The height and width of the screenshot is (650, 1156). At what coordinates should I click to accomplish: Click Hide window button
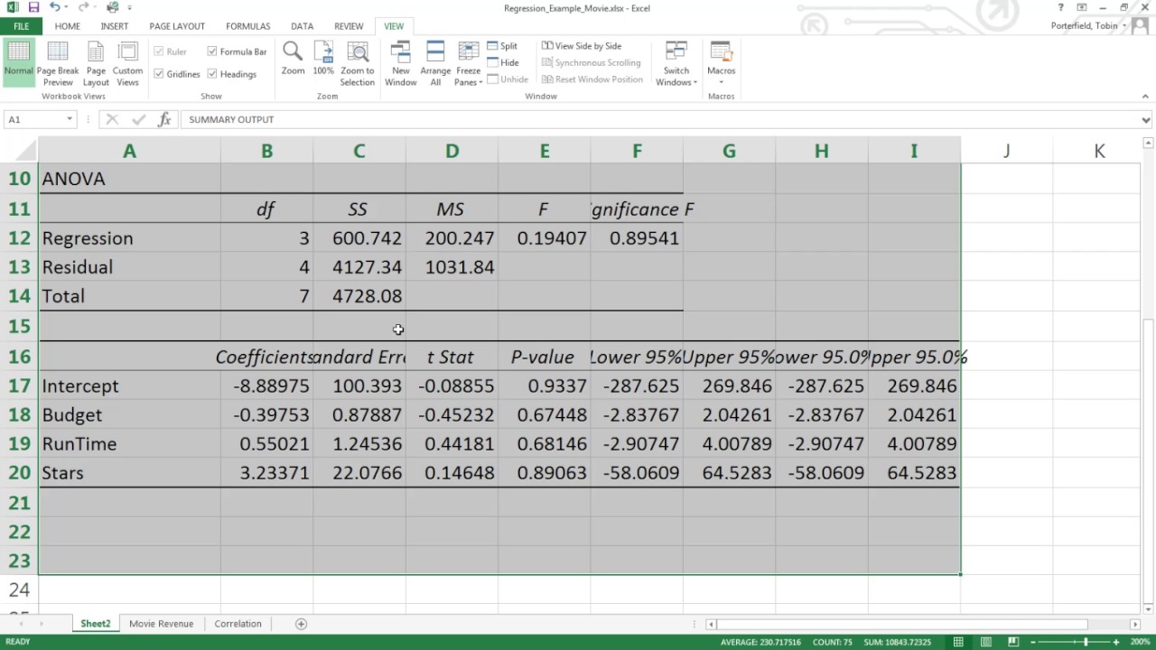coord(502,62)
